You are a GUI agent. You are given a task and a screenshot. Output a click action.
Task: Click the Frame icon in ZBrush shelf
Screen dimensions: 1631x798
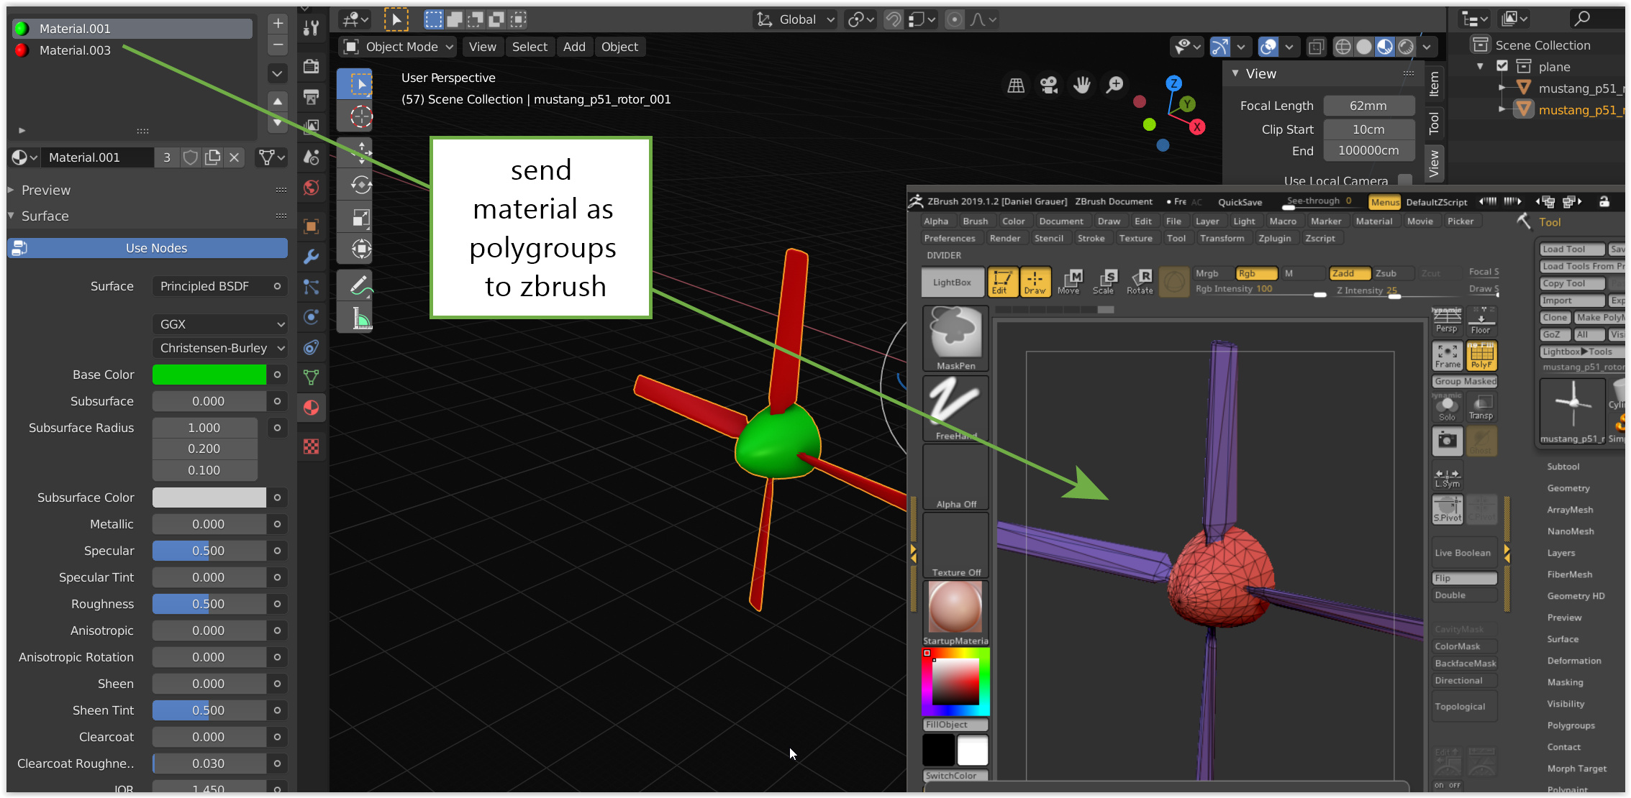tap(1448, 355)
